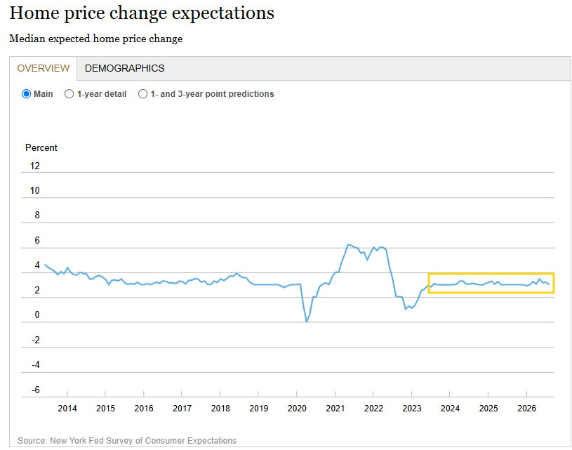
Task: Click the Median expected home price change subtitle
Action: point(96,39)
